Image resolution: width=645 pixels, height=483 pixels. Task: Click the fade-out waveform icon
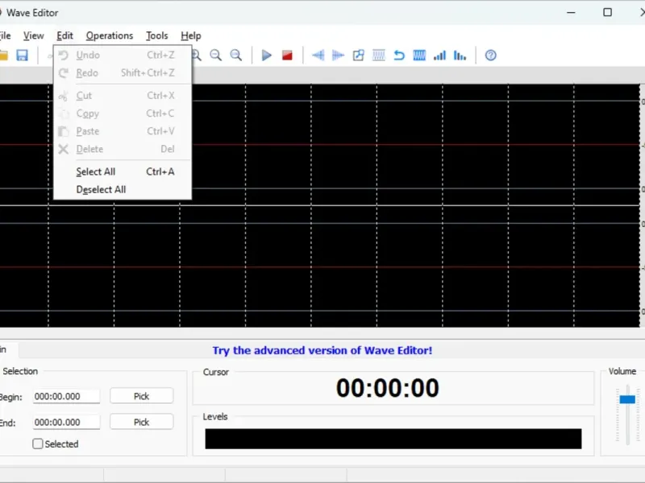click(339, 56)
